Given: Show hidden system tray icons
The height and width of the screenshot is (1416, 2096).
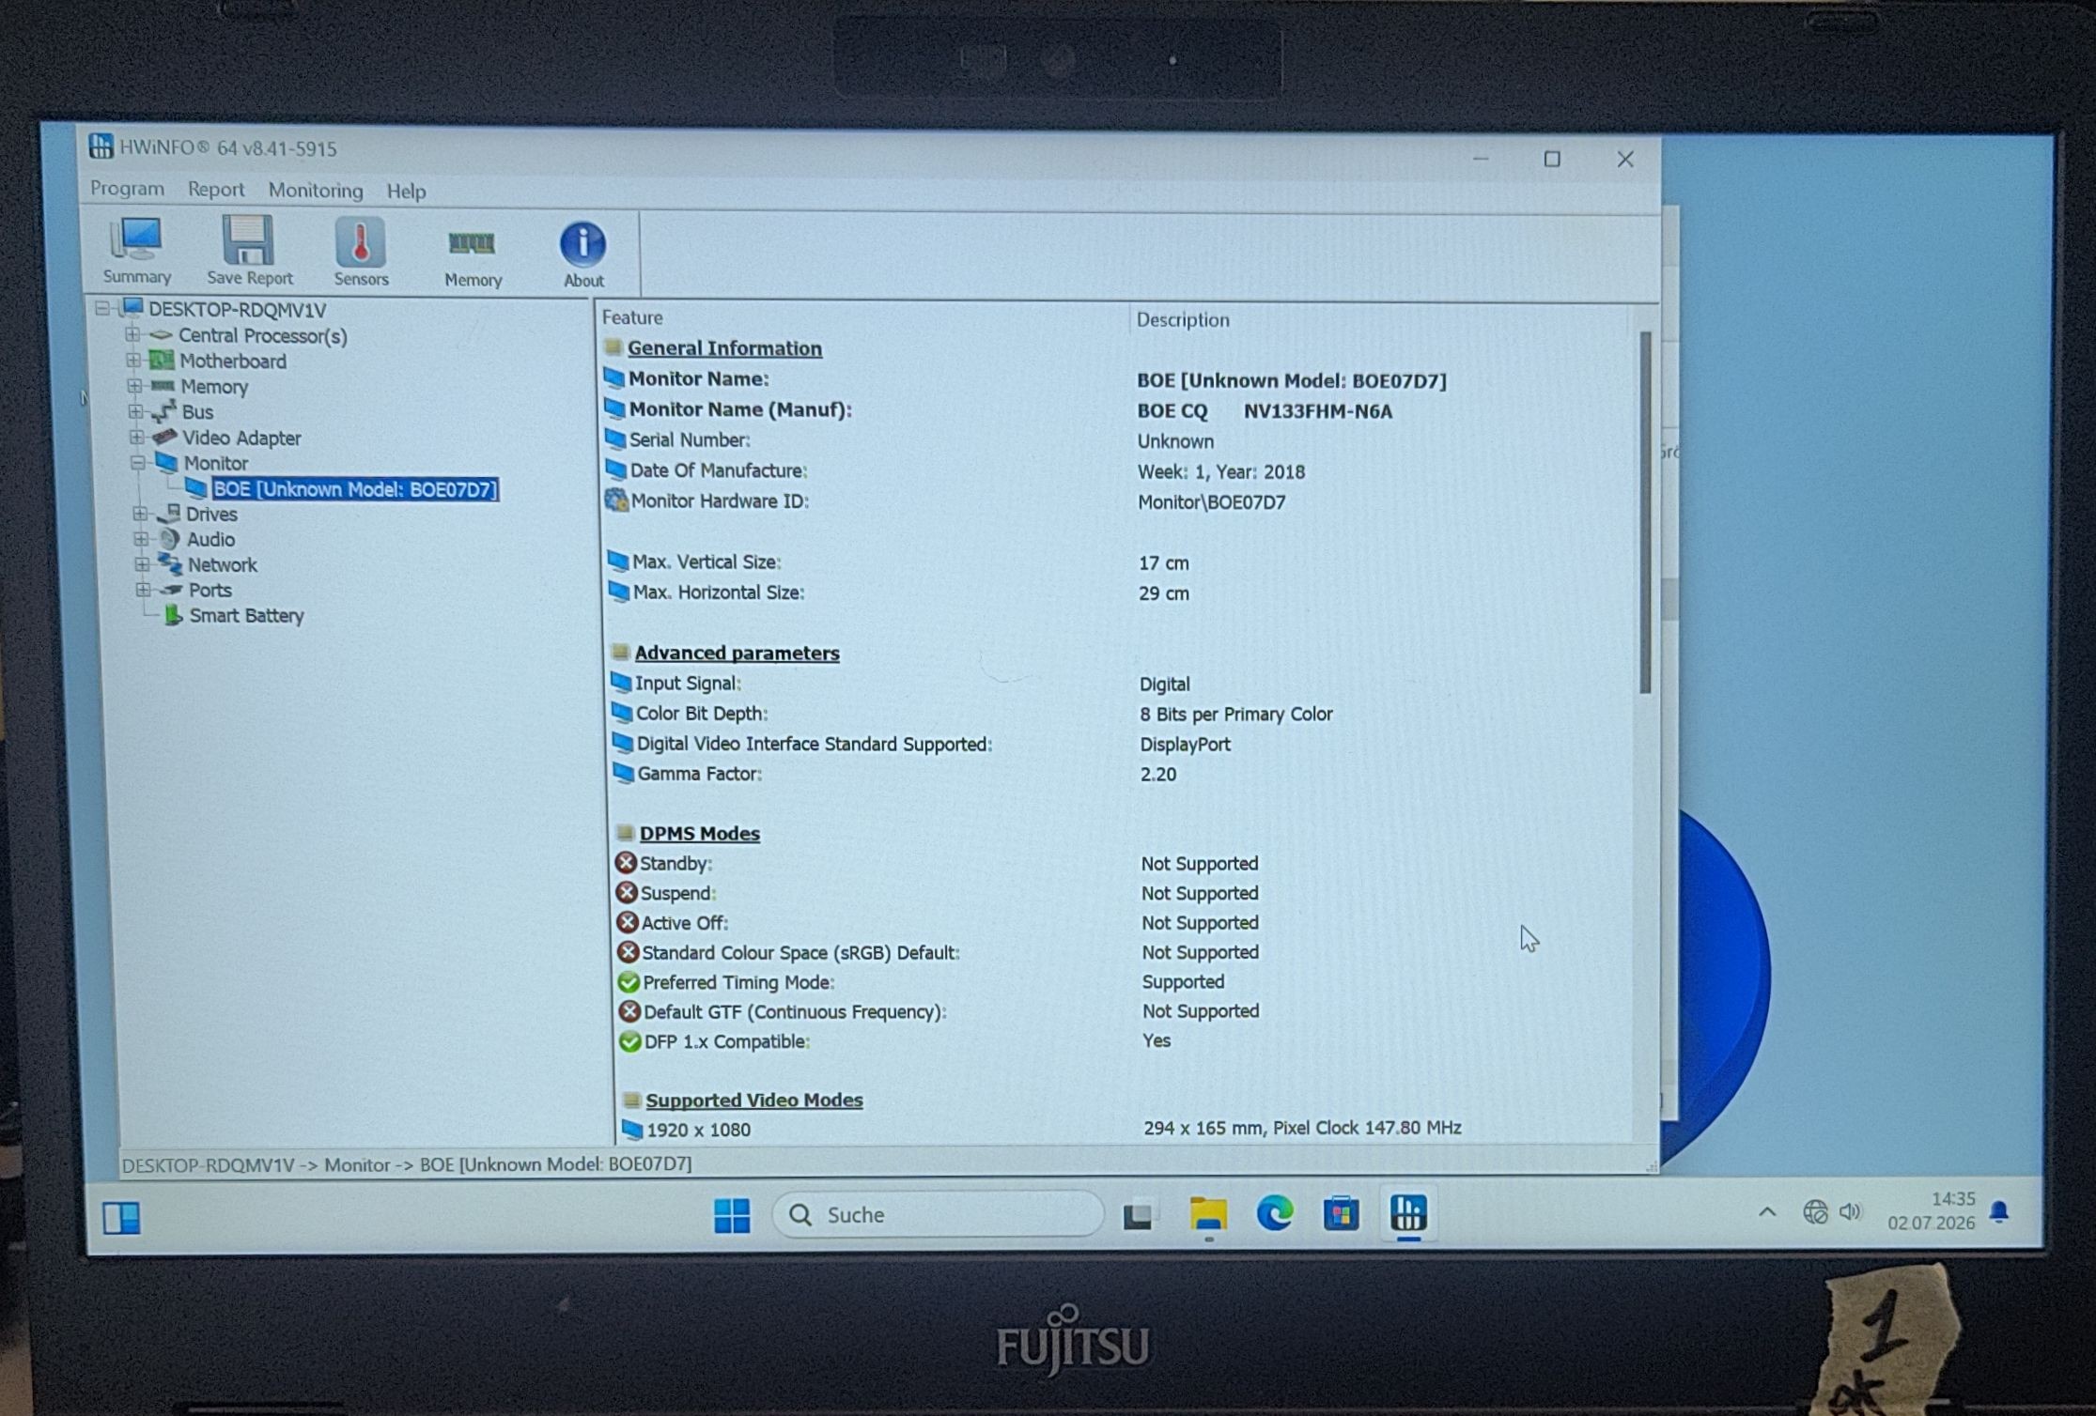Looking at the screenshot, I should click(1767, 1212).
